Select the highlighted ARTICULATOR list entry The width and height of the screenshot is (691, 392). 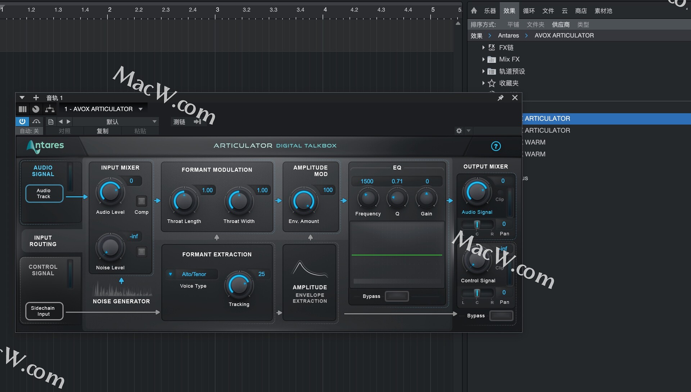pyautogui.click(x=606, y=119)
